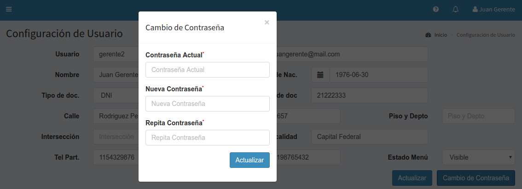Expand the Estado Menú Visible dropdown
Screen dimensions: 522x189
478,157
